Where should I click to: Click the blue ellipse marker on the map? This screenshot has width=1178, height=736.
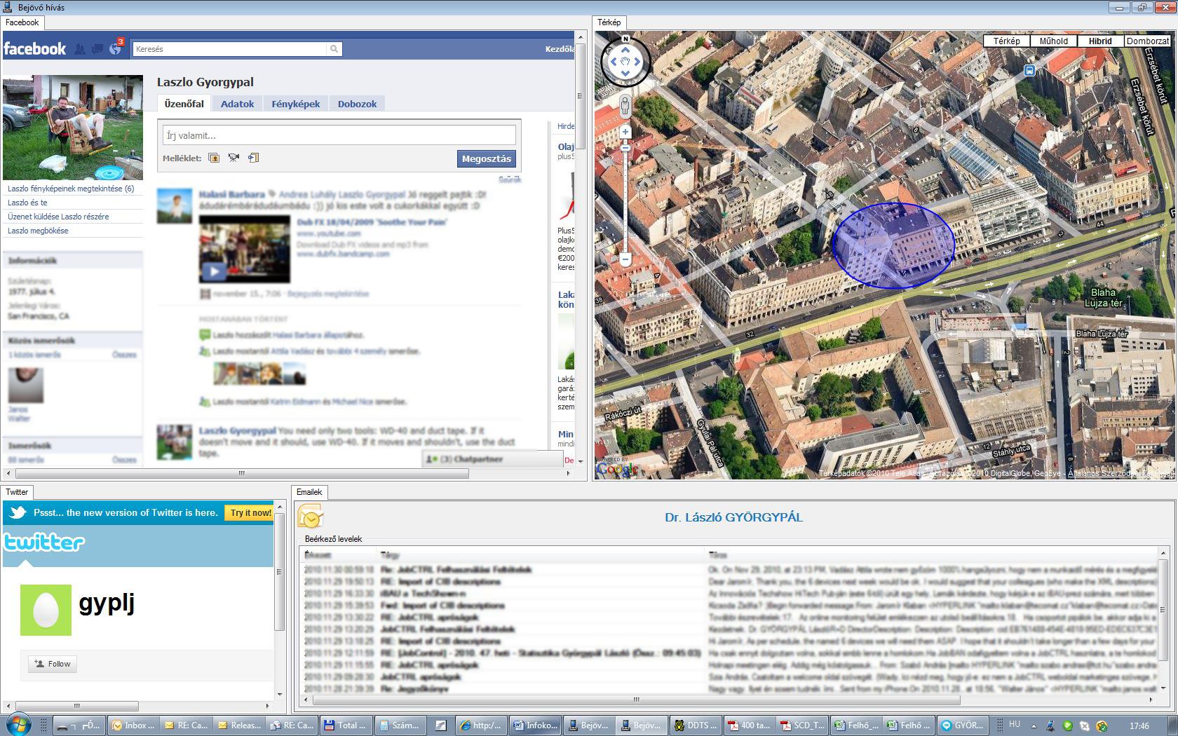pos(893,245)
